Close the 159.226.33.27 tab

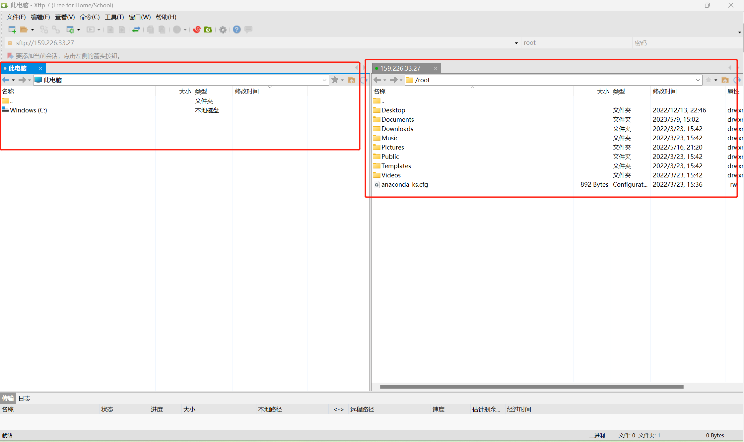point(436,68)
